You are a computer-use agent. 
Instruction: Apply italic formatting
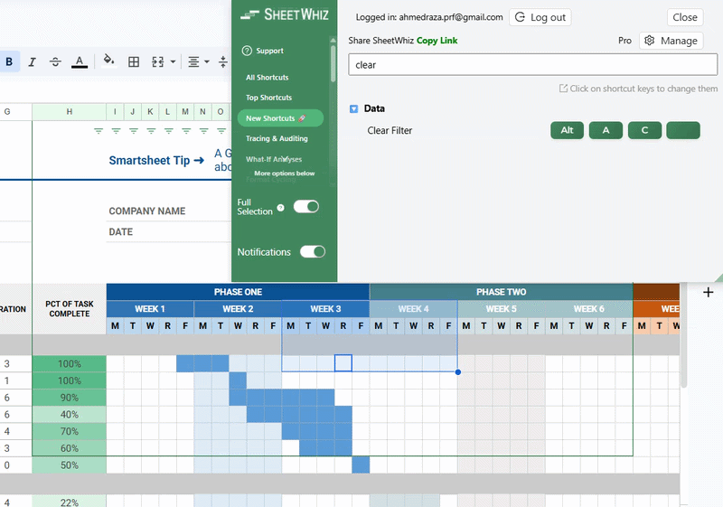(x=32, y=61)
